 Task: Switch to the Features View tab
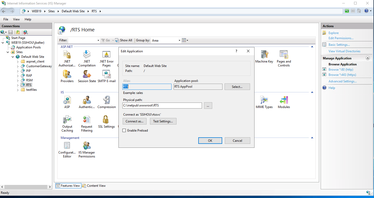(68, 186)
